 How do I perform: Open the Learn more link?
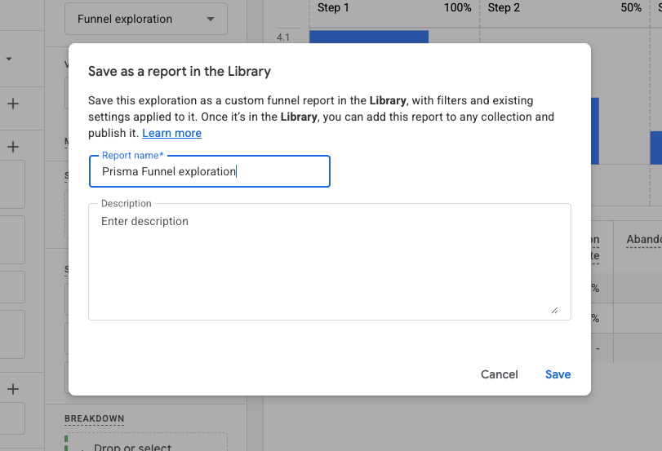click(171, 133)
